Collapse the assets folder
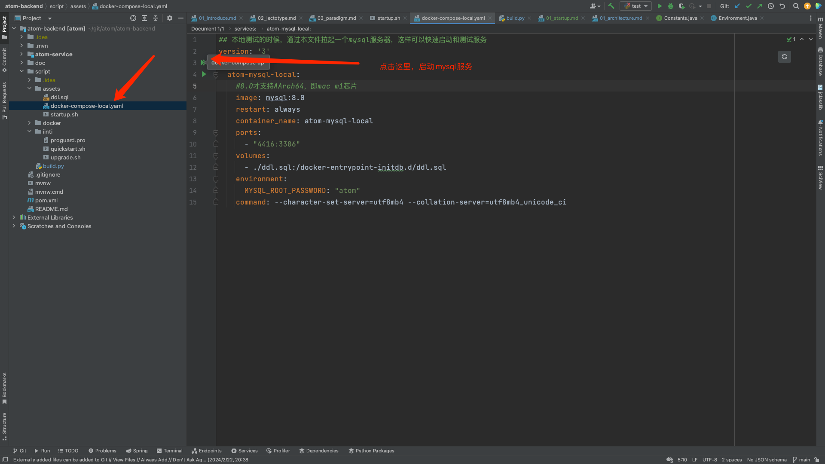The height and width of the screenshot is (464, 825). tap(29, 89)
